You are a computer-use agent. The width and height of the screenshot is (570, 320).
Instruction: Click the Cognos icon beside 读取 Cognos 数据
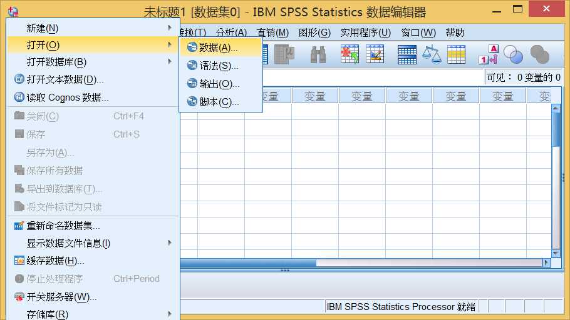coord(19,97)
